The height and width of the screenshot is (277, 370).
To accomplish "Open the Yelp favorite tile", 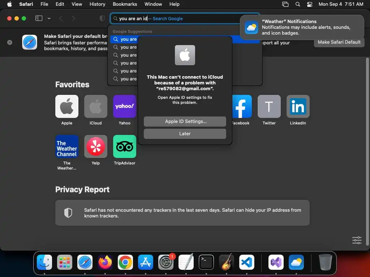I will [x=95, y=146].
